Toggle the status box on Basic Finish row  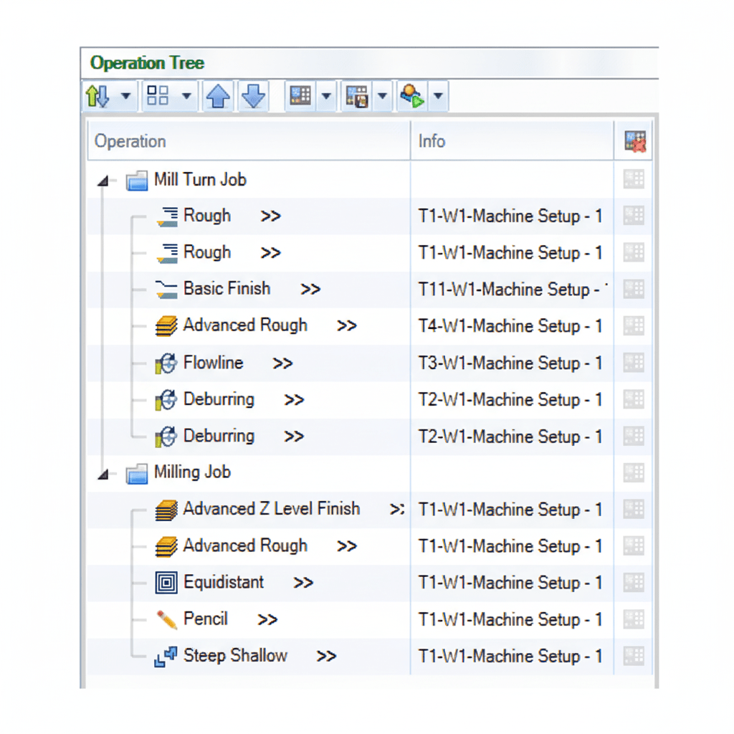(634, 290)
